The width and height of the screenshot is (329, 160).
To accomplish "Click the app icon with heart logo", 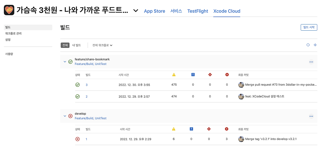I will pyautogui.click(x=9, y=10).
